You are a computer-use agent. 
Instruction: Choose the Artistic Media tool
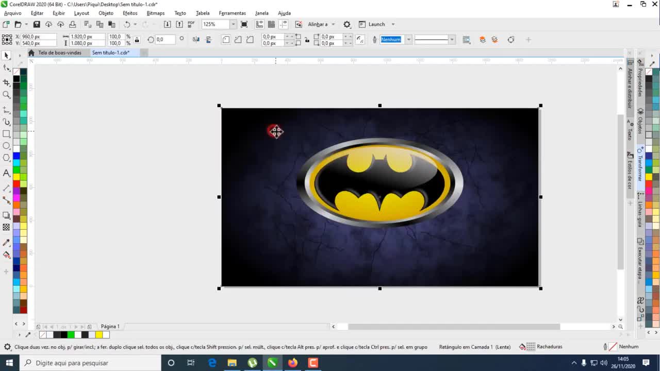tap(6, 122)
